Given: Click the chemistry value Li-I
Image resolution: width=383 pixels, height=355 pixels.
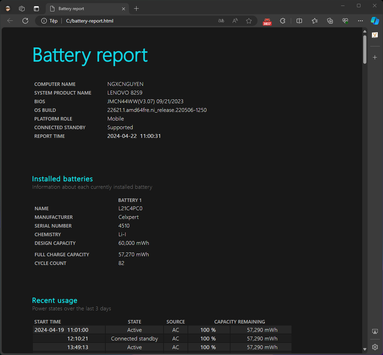Looking at the screenshot, I should (x=122, y=234).
